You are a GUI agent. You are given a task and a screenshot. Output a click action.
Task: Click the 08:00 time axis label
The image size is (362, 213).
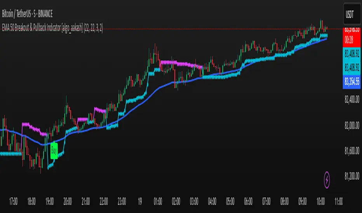click(x=284, y=201)
